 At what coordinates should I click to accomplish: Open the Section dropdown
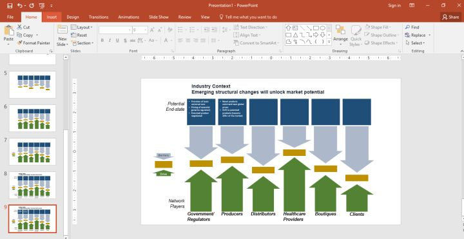coord(82,43)
